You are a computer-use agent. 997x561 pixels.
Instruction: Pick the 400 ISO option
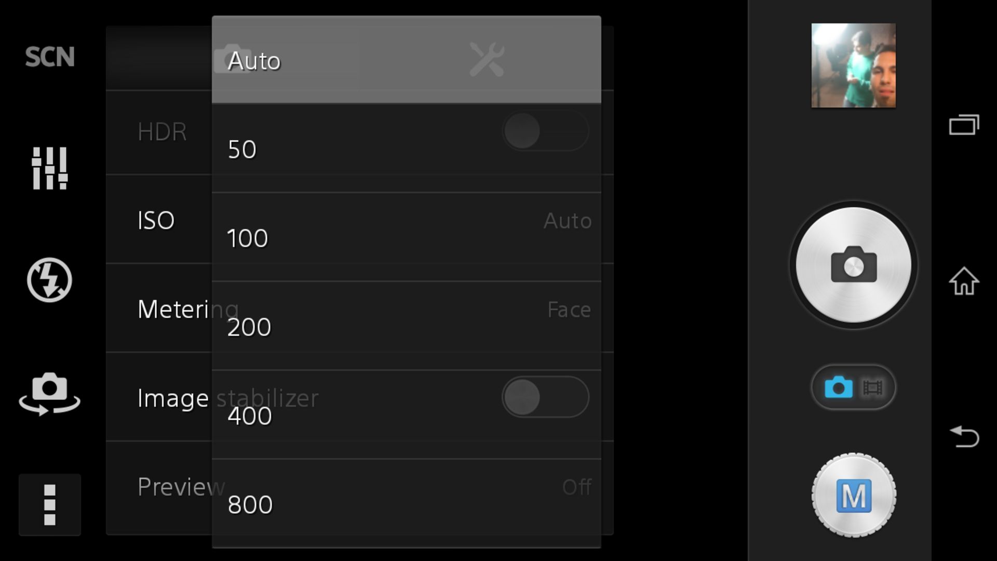point(406,416)
